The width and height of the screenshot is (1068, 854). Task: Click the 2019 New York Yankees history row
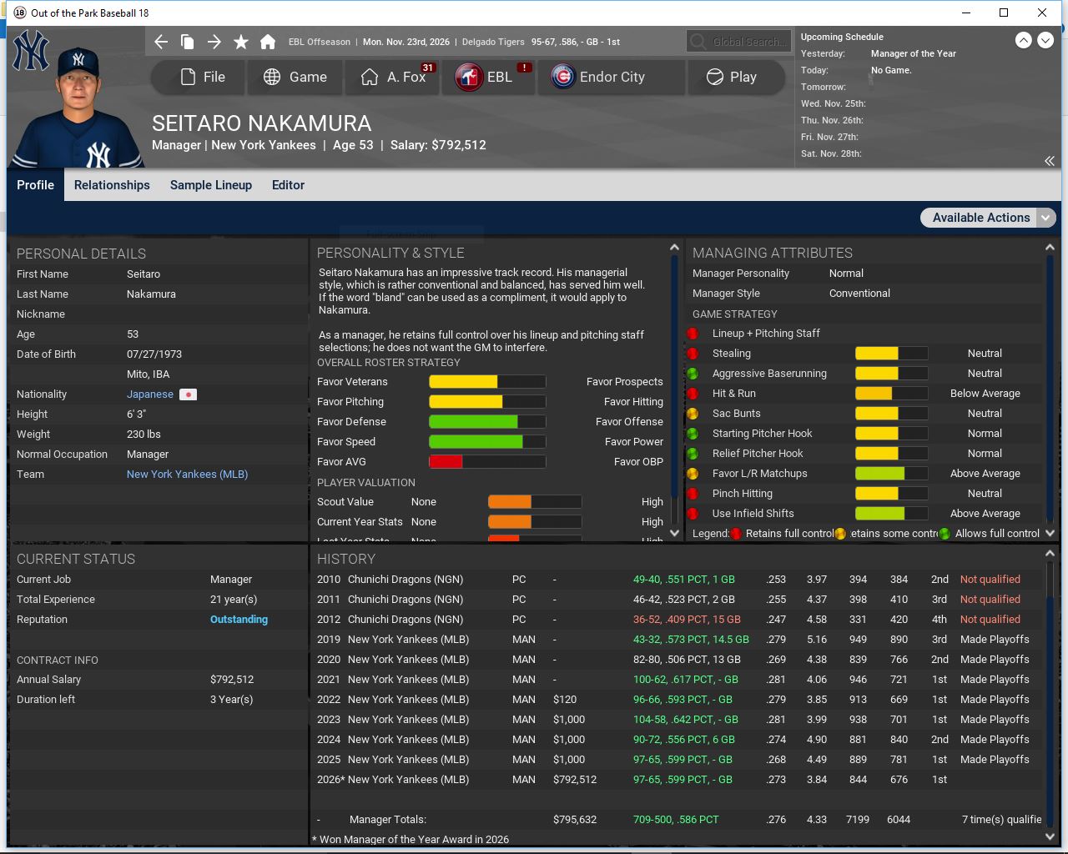tap(679, 640)
